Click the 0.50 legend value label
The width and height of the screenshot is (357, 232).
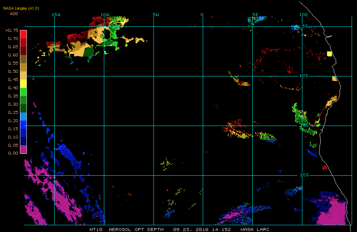13,71
